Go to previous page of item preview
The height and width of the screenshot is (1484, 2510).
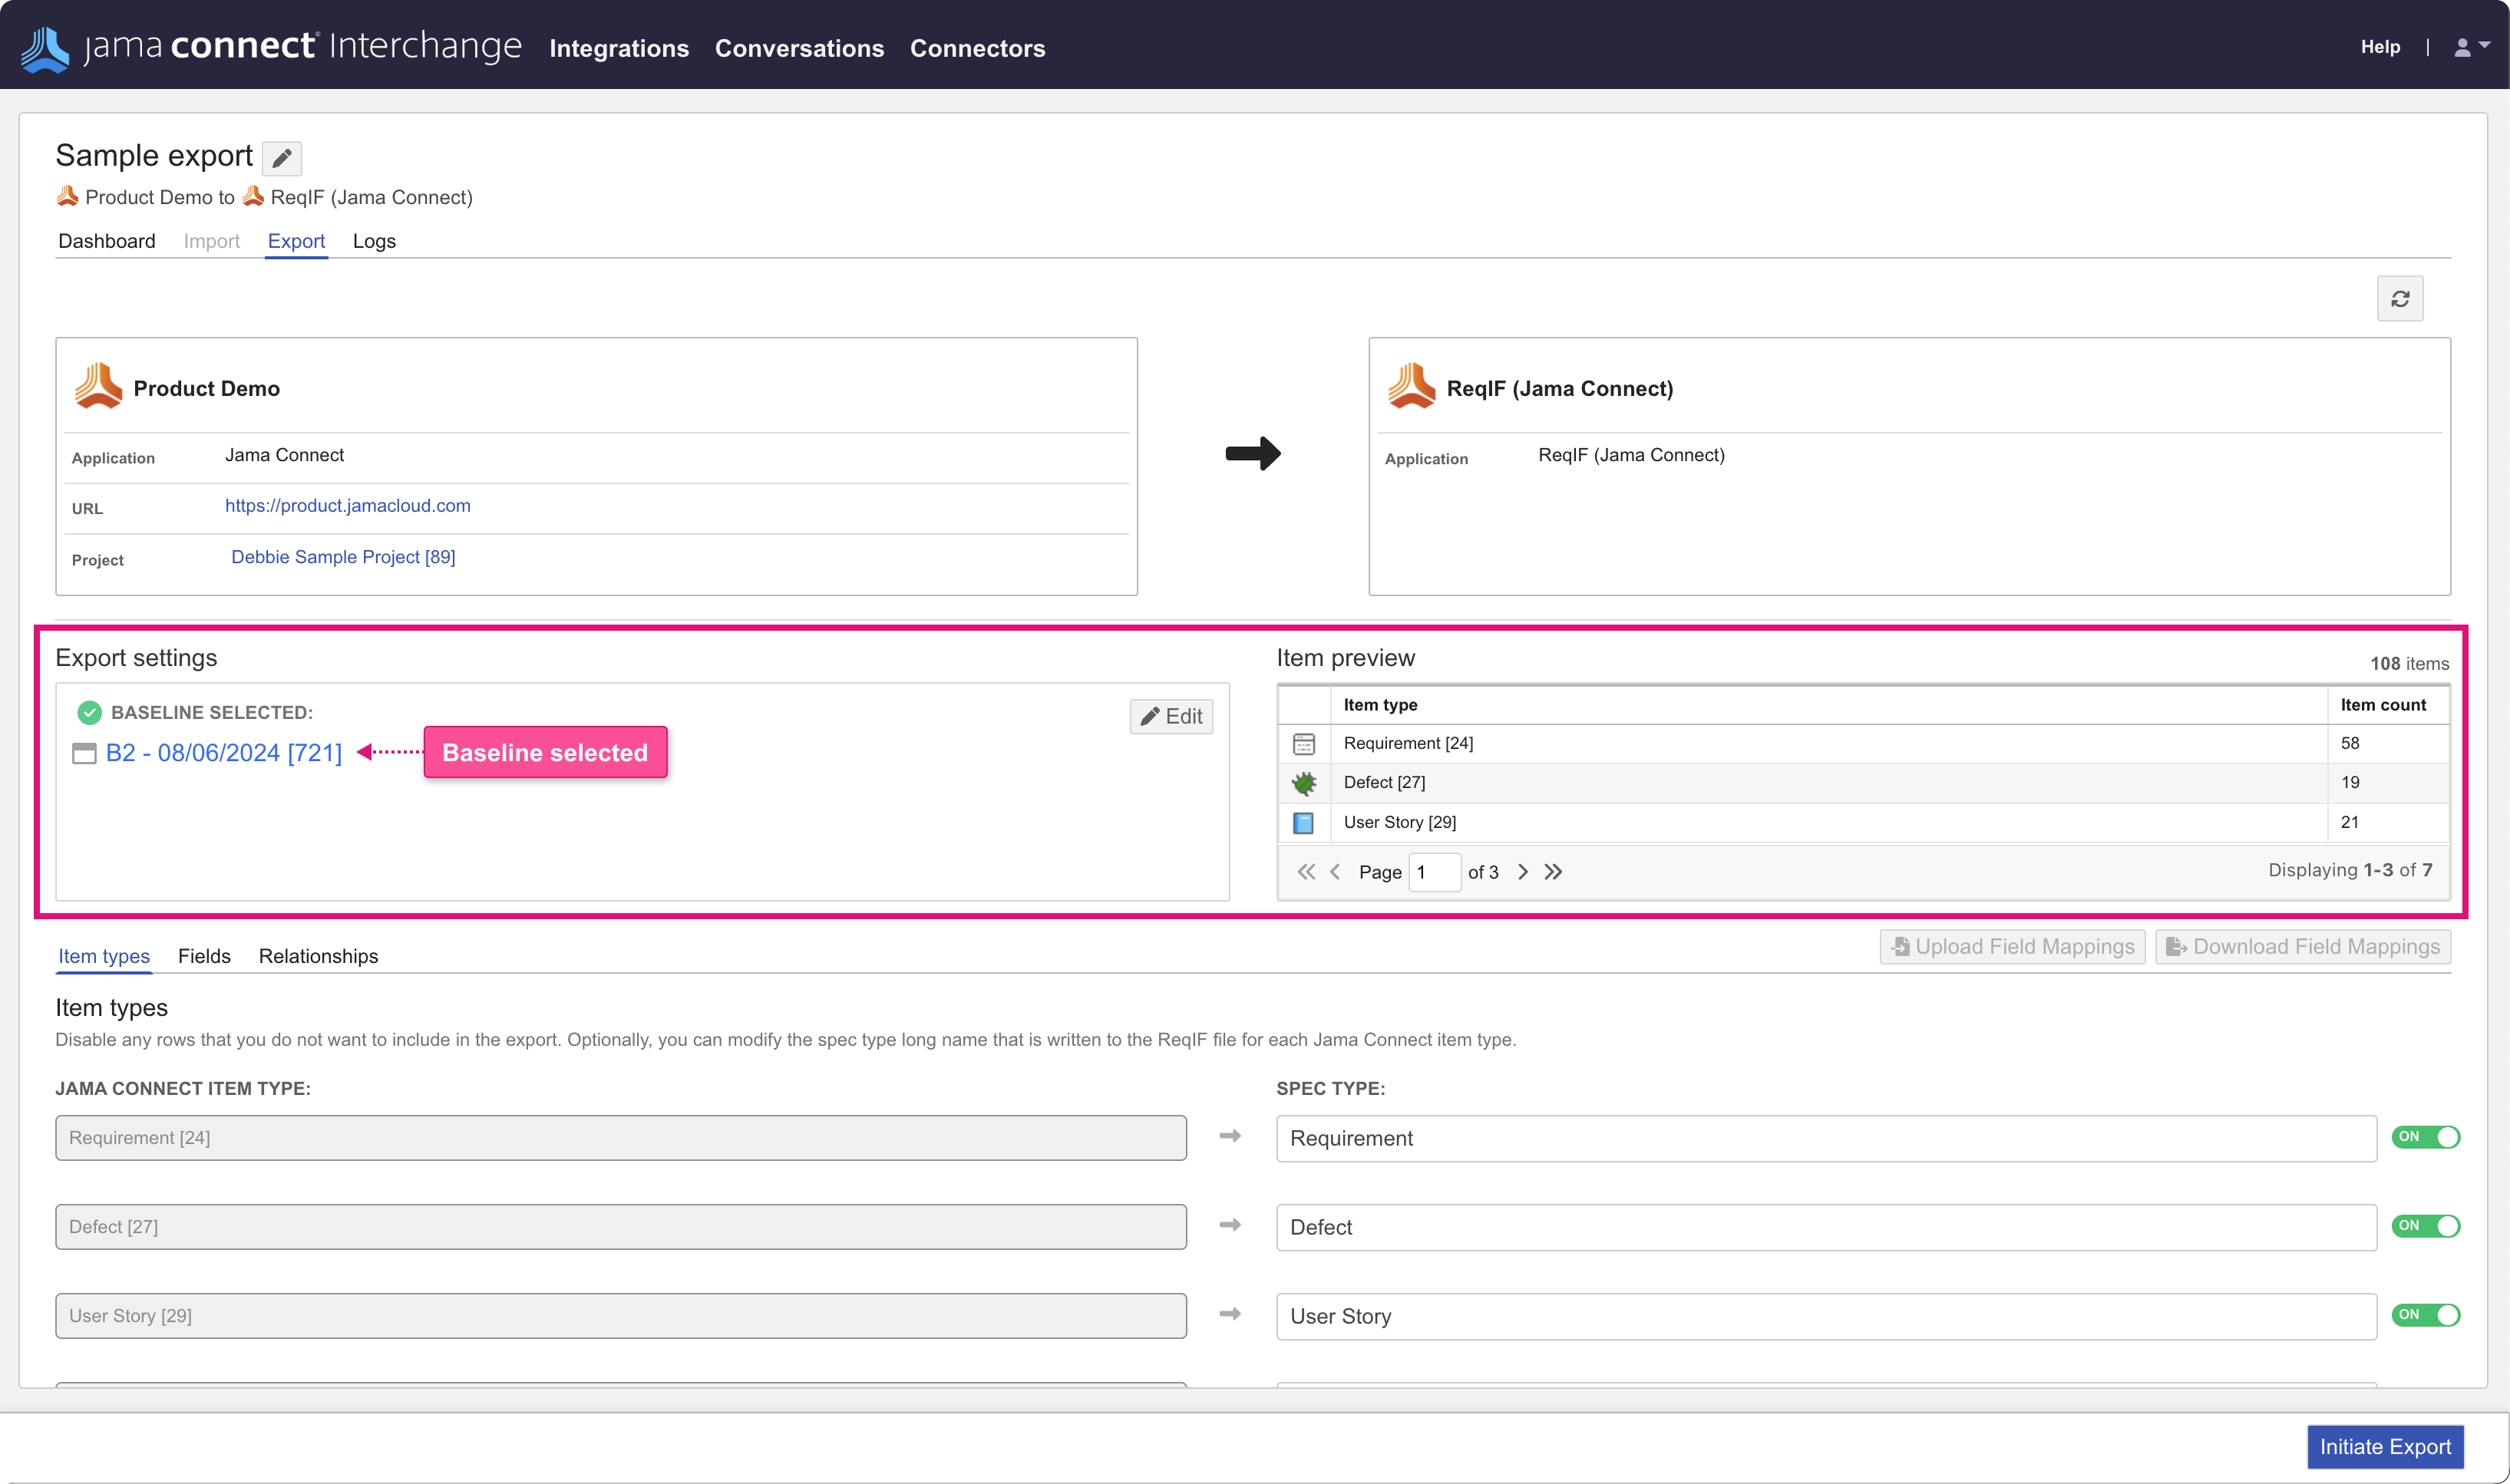click(1335, 872)
